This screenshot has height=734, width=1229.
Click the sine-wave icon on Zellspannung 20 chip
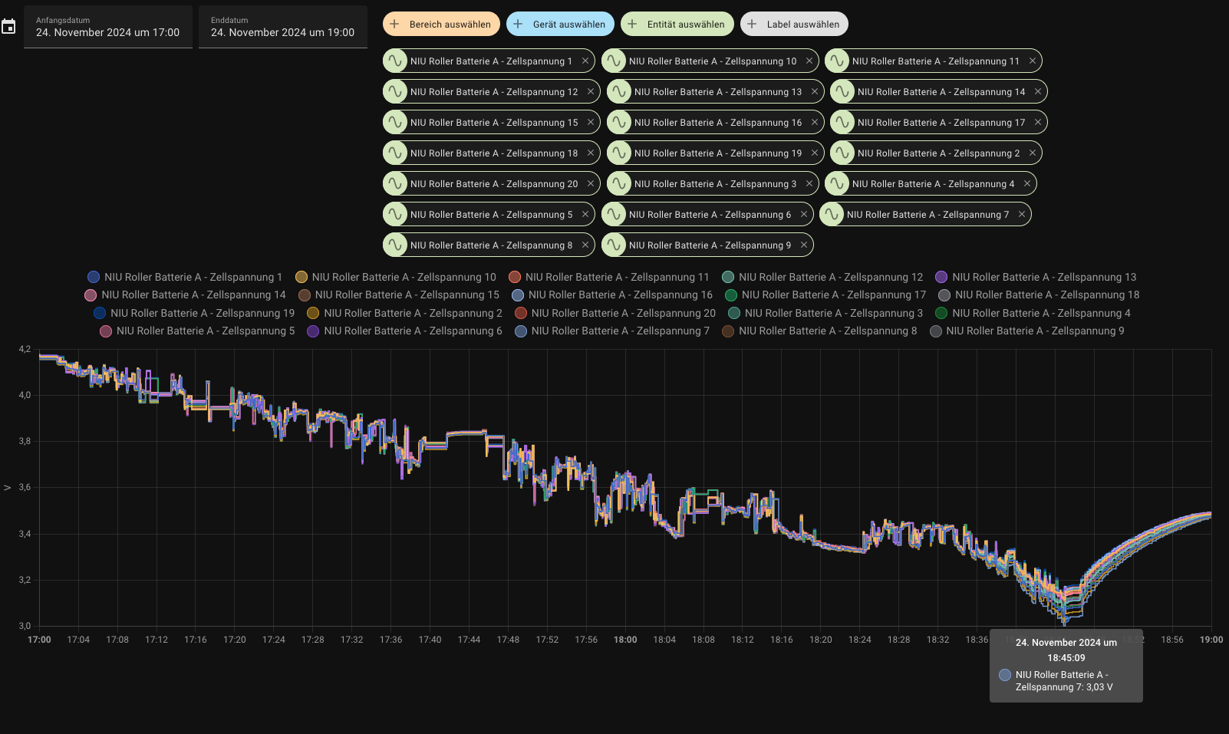coord(395,183)
